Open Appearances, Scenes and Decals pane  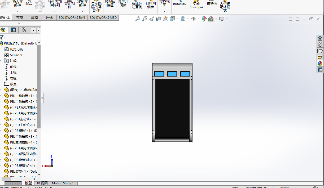(x=320, y=64)
